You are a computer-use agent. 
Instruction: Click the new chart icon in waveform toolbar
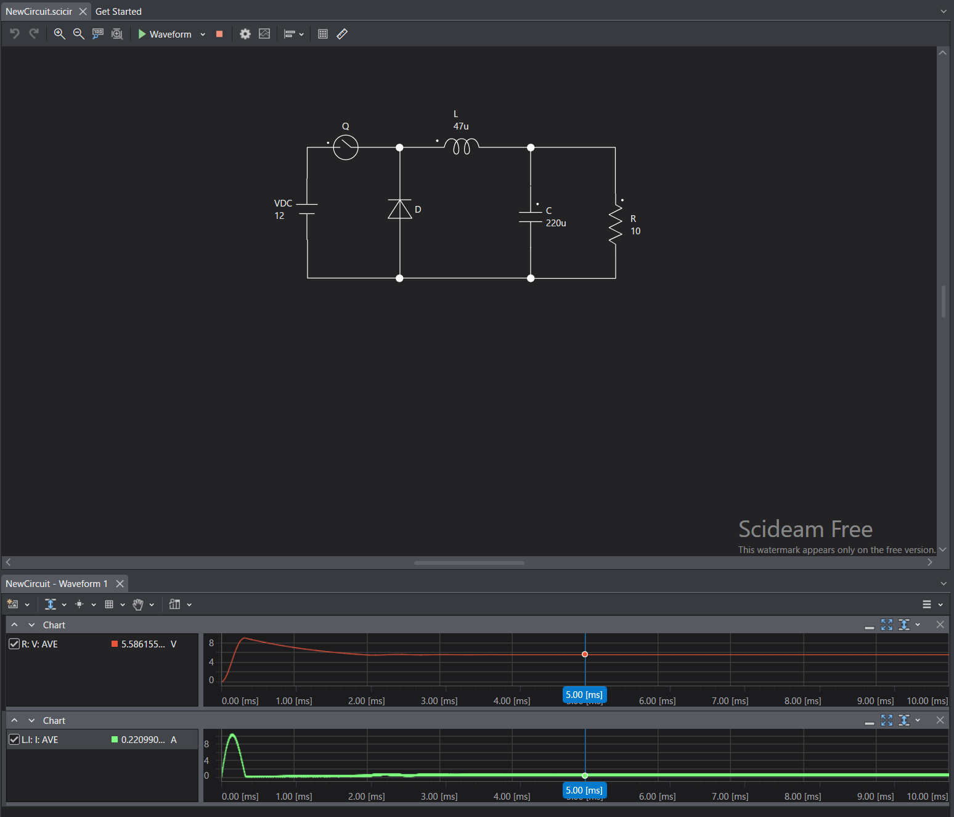[12, 604]
